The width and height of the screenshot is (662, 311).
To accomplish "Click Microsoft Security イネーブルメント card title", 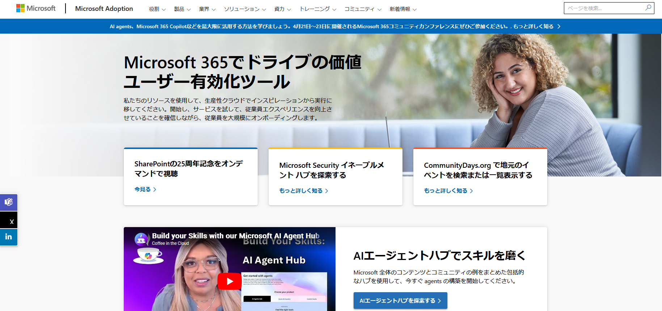I will tap(332, 170).
